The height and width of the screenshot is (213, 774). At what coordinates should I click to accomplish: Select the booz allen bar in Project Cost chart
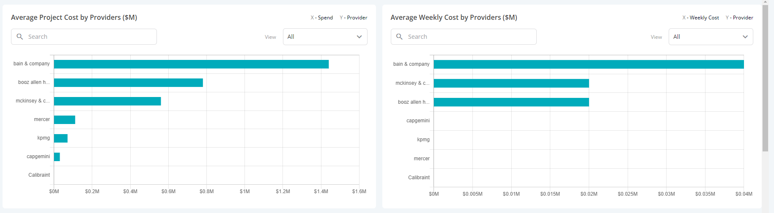129,83
